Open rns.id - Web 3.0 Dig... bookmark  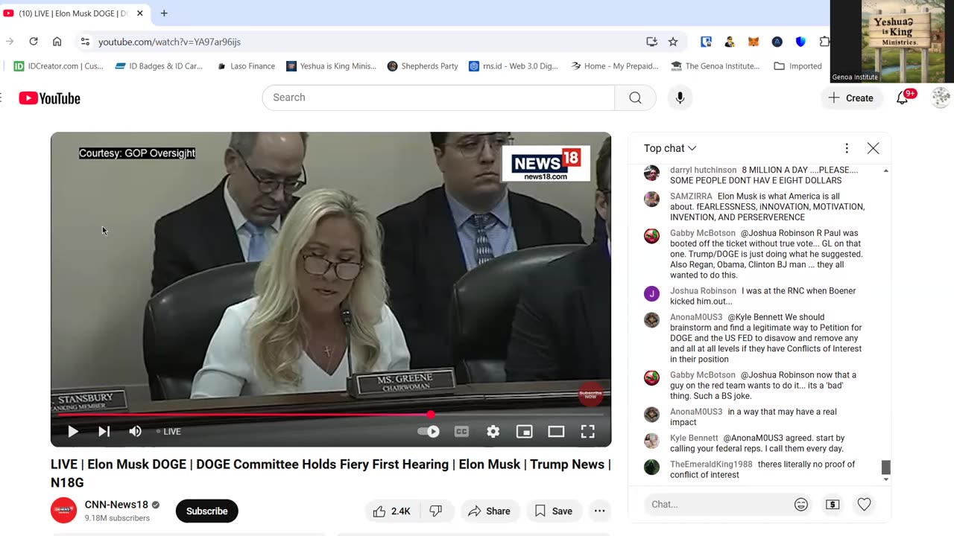[514, 66]
